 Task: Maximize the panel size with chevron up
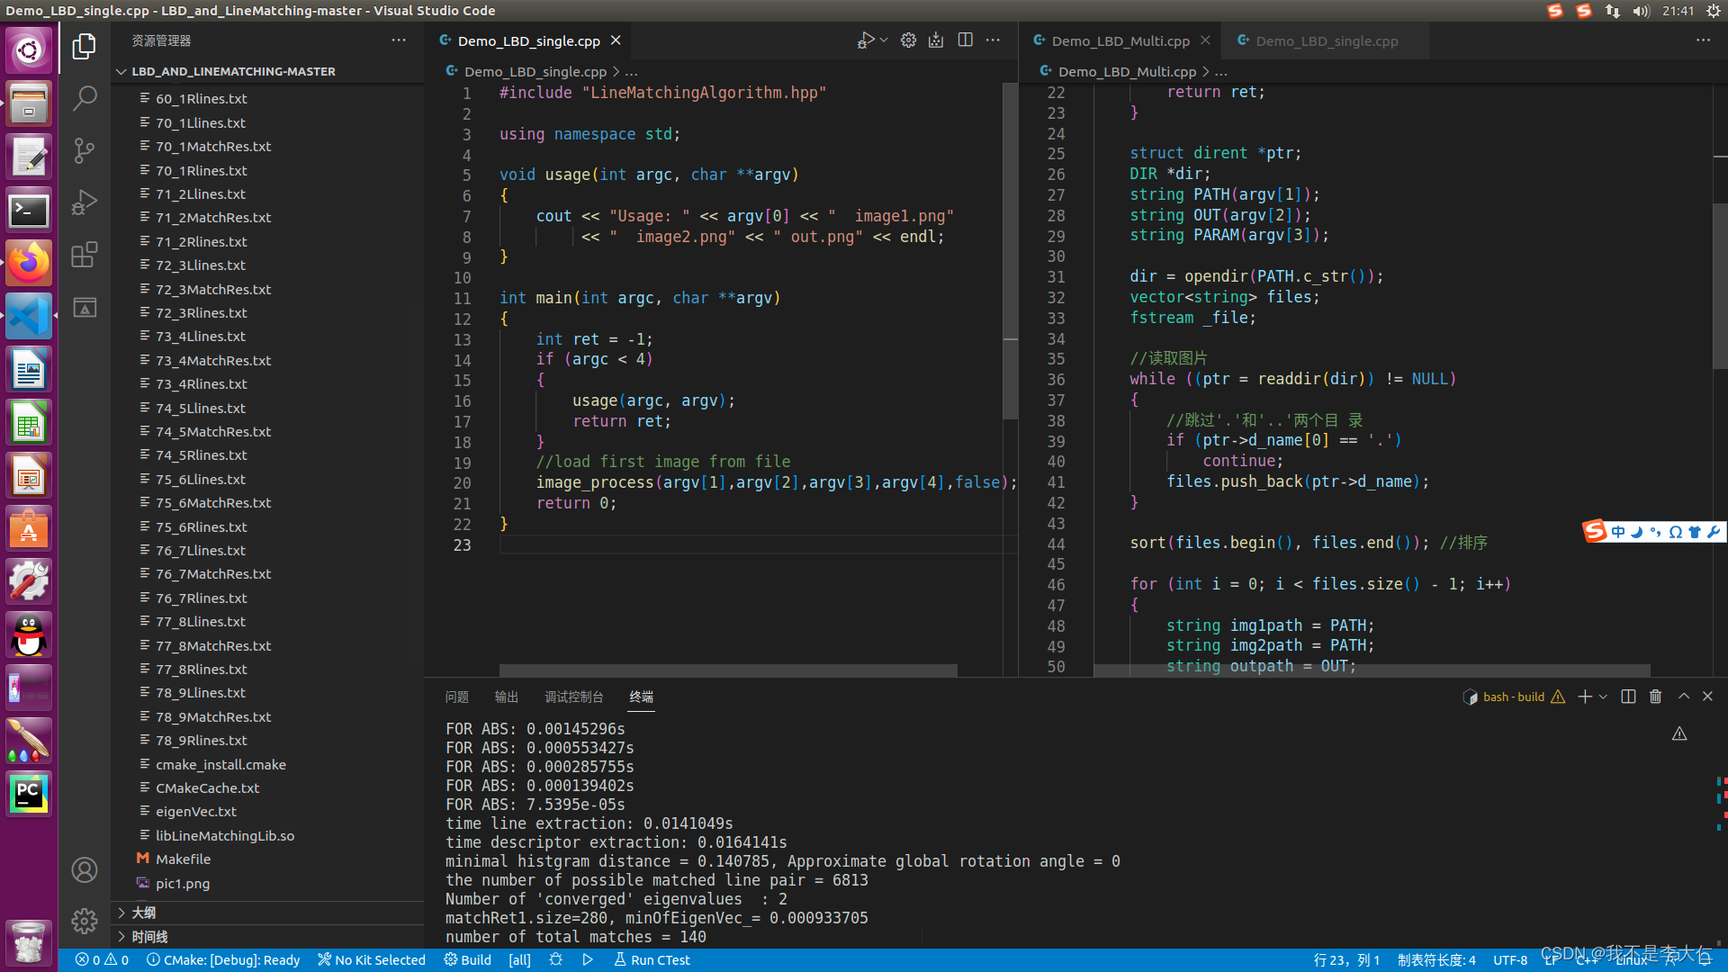[1684, 697]
